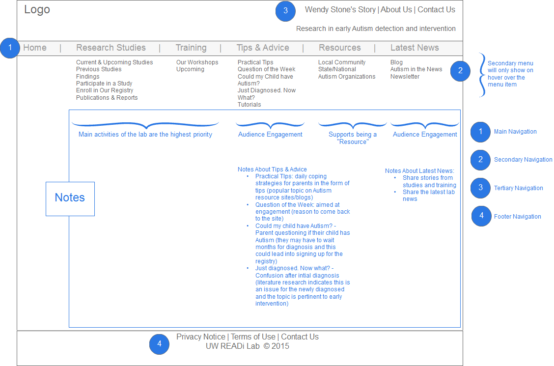Click the Question of the Week link
The image size is (554, 366).
click(x=266, y=69)
